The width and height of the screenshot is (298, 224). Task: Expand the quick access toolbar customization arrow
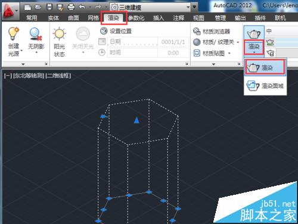[x=194, y=7]
